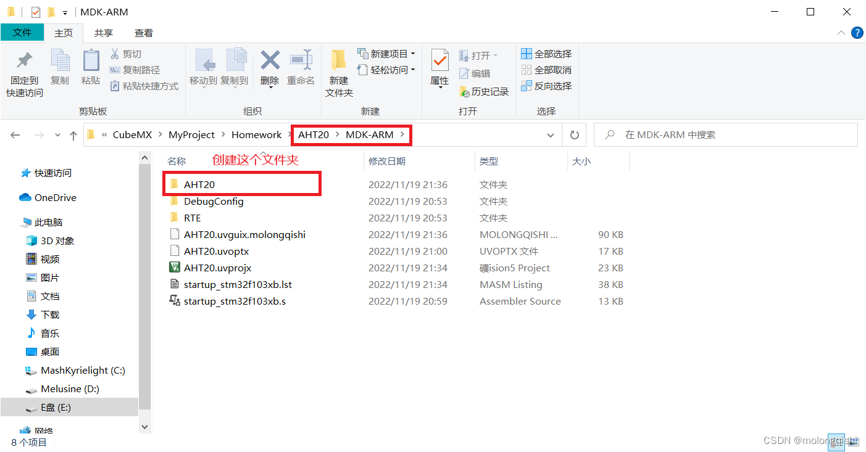The height and width of the screenshot is (452, 866).
Task: Click Select none (全部取消)
Action: click(546, 70)
